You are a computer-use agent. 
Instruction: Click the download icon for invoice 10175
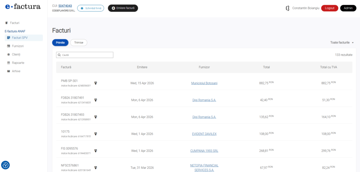[96, 134]
